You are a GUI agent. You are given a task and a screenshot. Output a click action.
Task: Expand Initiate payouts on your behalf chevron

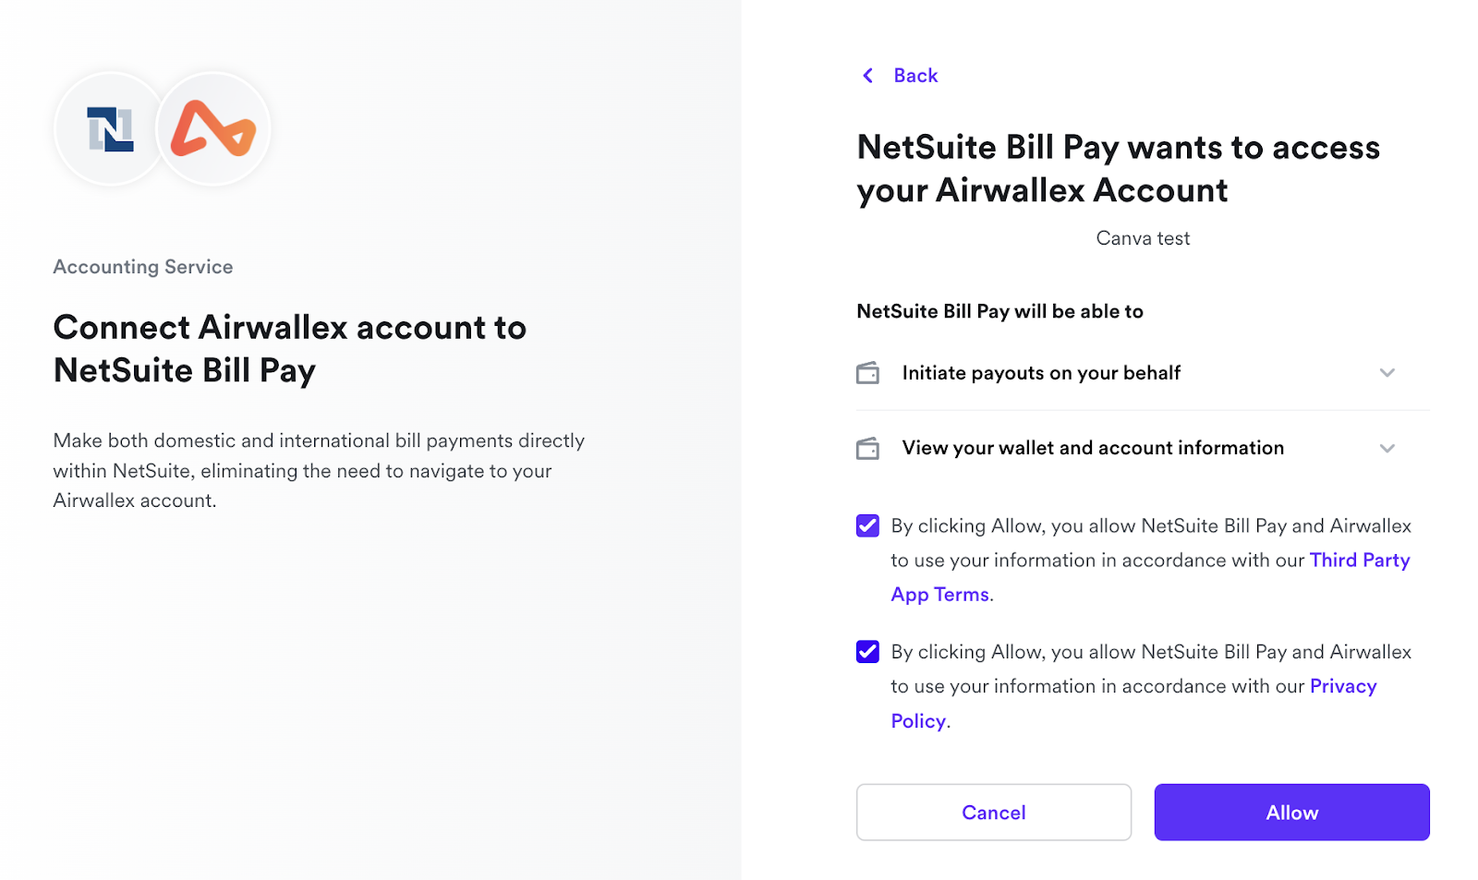[1387, 373]
